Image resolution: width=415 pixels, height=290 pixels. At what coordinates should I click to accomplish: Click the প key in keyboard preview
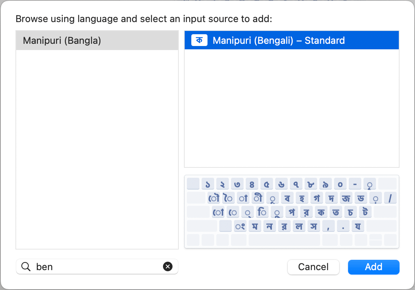point(292,212)
